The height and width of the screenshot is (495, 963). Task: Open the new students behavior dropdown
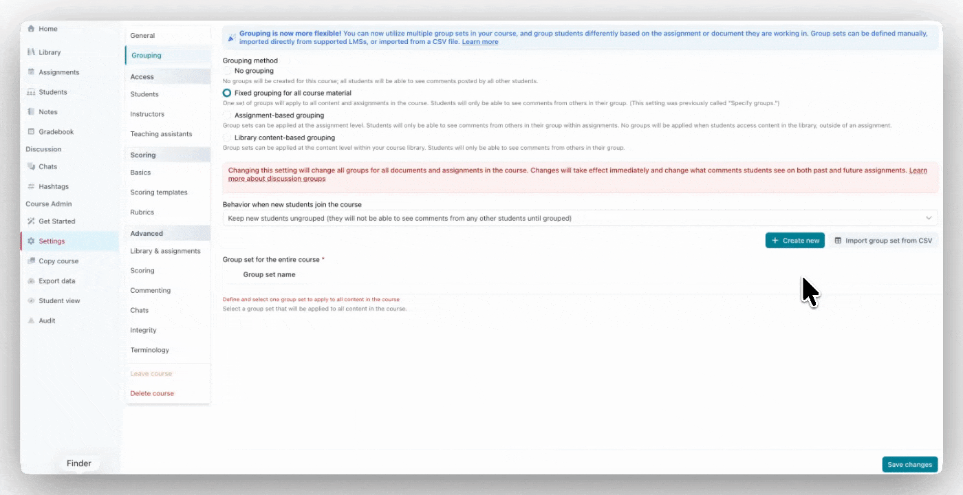580,218
